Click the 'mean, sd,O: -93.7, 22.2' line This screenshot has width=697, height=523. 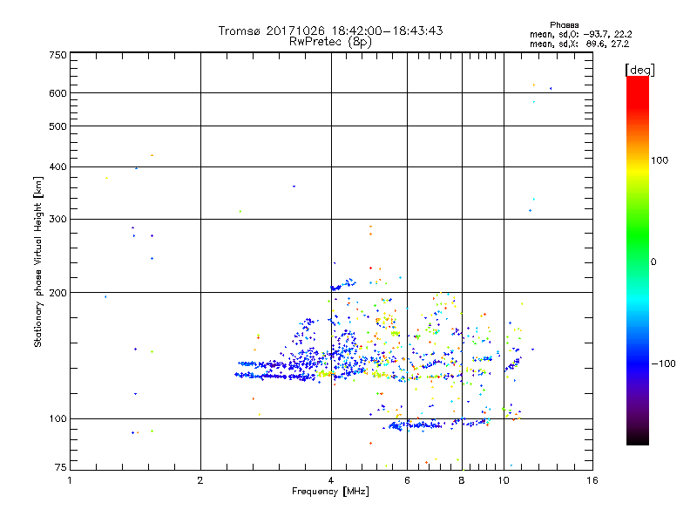[x=580, y=34]
